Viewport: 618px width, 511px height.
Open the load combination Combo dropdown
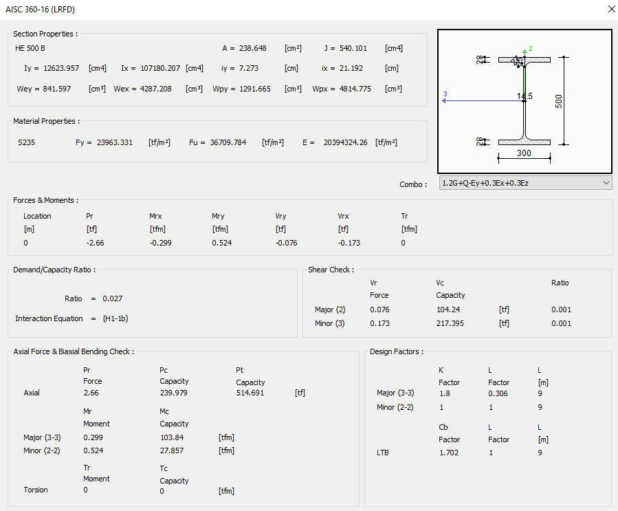pyautogui.click(x=524, y=183)
